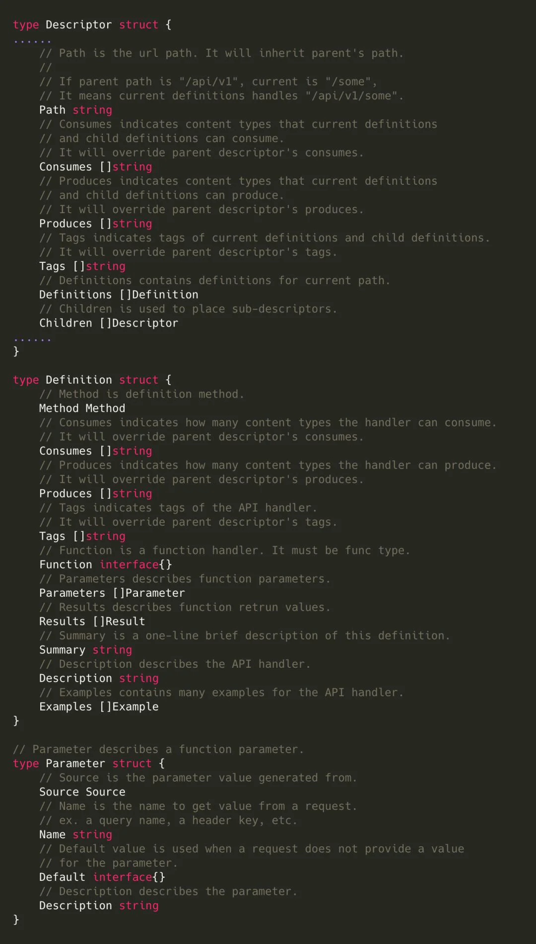Select the Path string field
536x944 pixels.
(76, 110)
